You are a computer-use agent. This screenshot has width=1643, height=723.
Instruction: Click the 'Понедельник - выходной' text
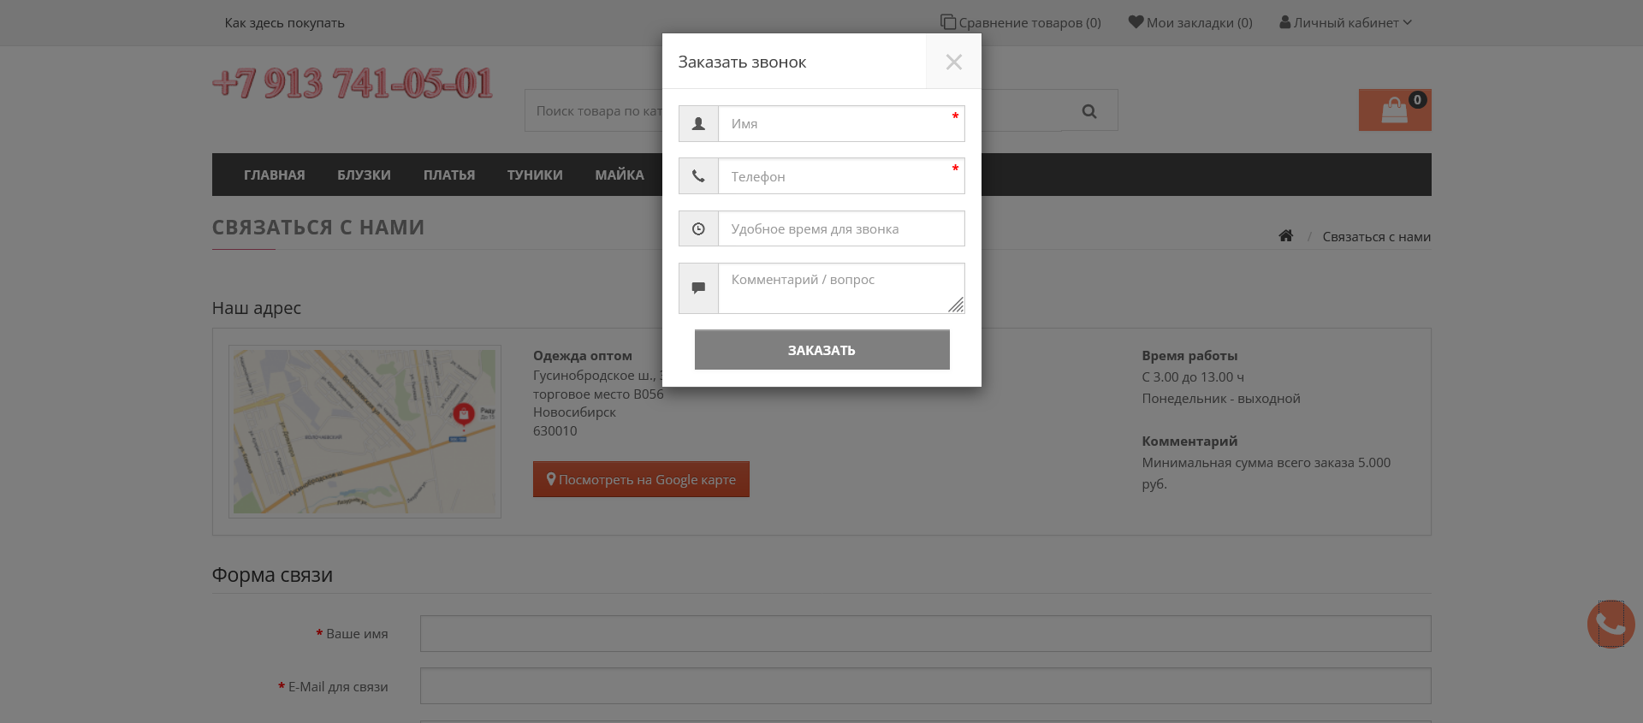pos(1221,399)
